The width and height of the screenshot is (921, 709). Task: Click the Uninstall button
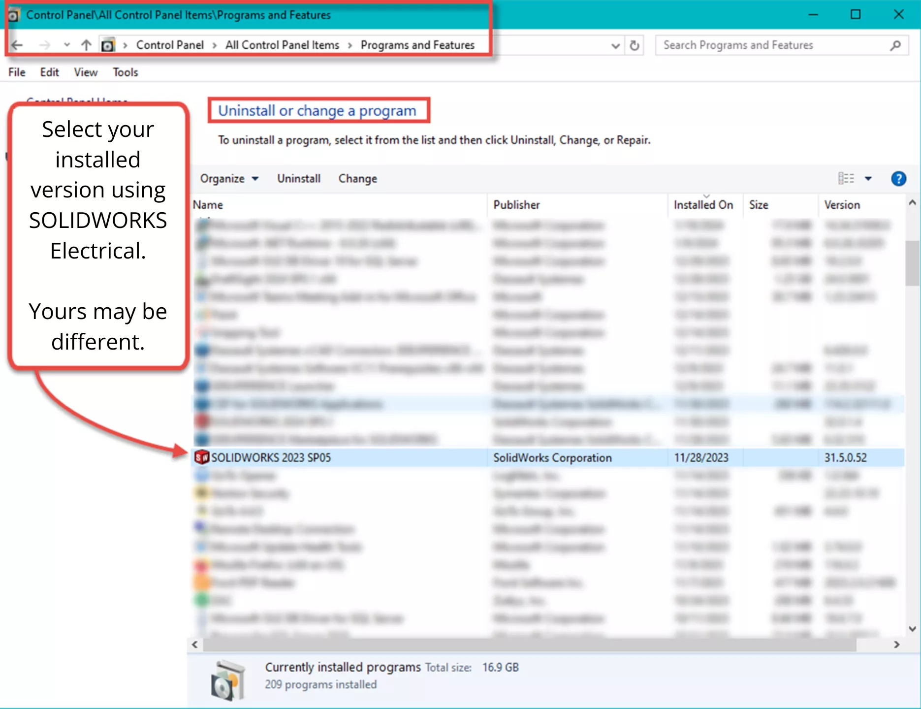(299, 179)
